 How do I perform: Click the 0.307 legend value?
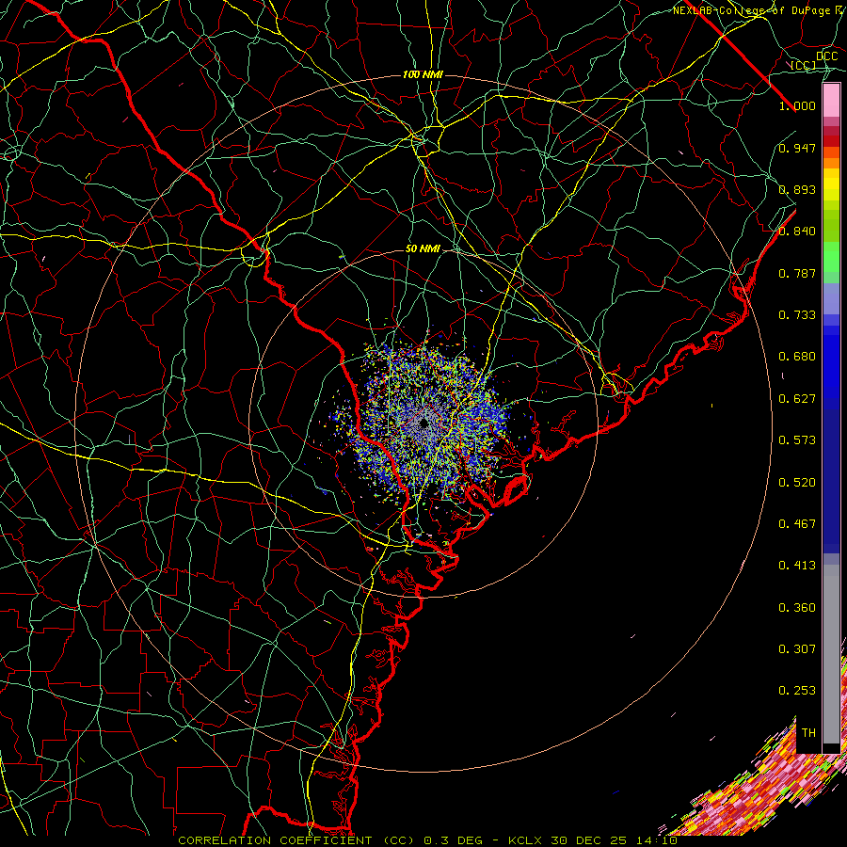pos(797,649)
